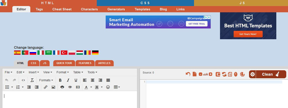Open the emoticons smiley icon
288x108 pixels.
pos(108,87)
